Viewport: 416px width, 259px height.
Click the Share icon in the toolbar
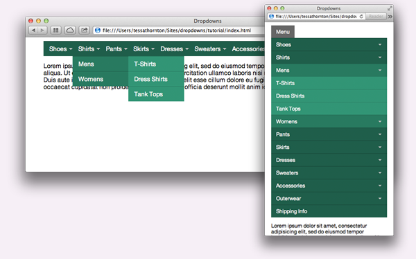[84, 30]
